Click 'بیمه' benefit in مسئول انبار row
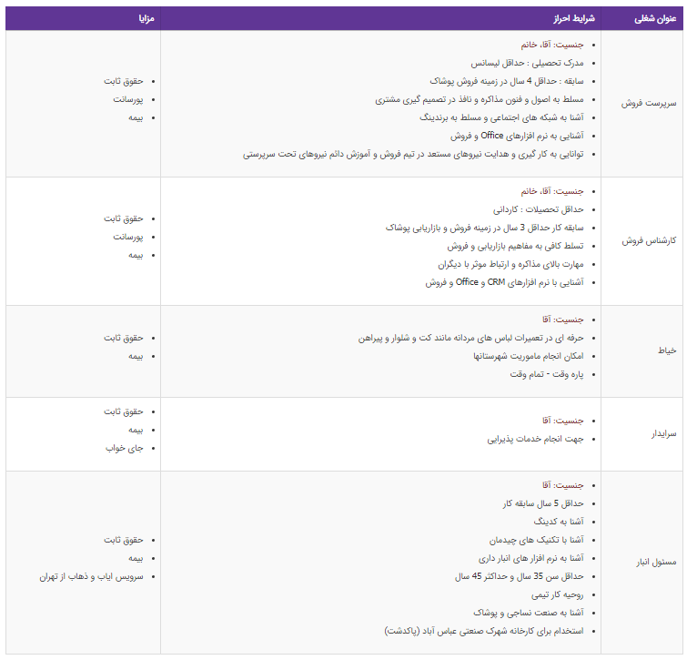The height and width of the screenshot is (670, 697). 136,558
